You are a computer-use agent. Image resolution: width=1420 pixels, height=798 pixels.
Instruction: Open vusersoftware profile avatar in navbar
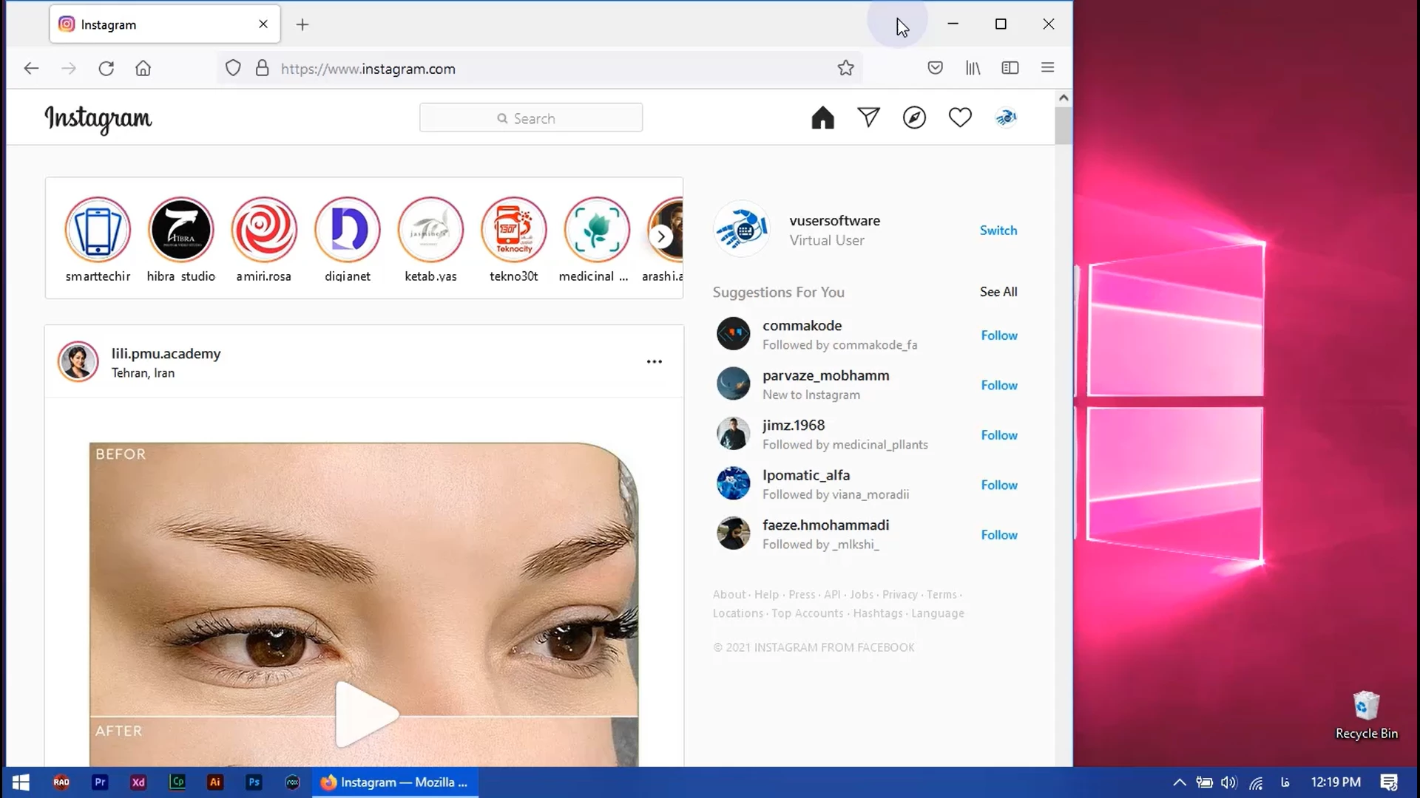pyautogui.click(x=1006, y=117)
